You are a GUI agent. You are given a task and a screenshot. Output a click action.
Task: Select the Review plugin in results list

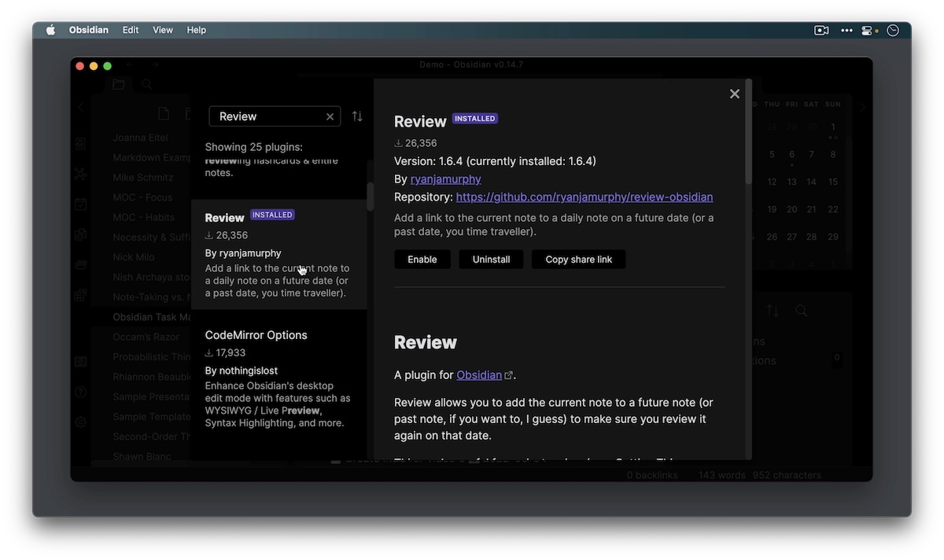pyautogui.click(x=278, y=255)
